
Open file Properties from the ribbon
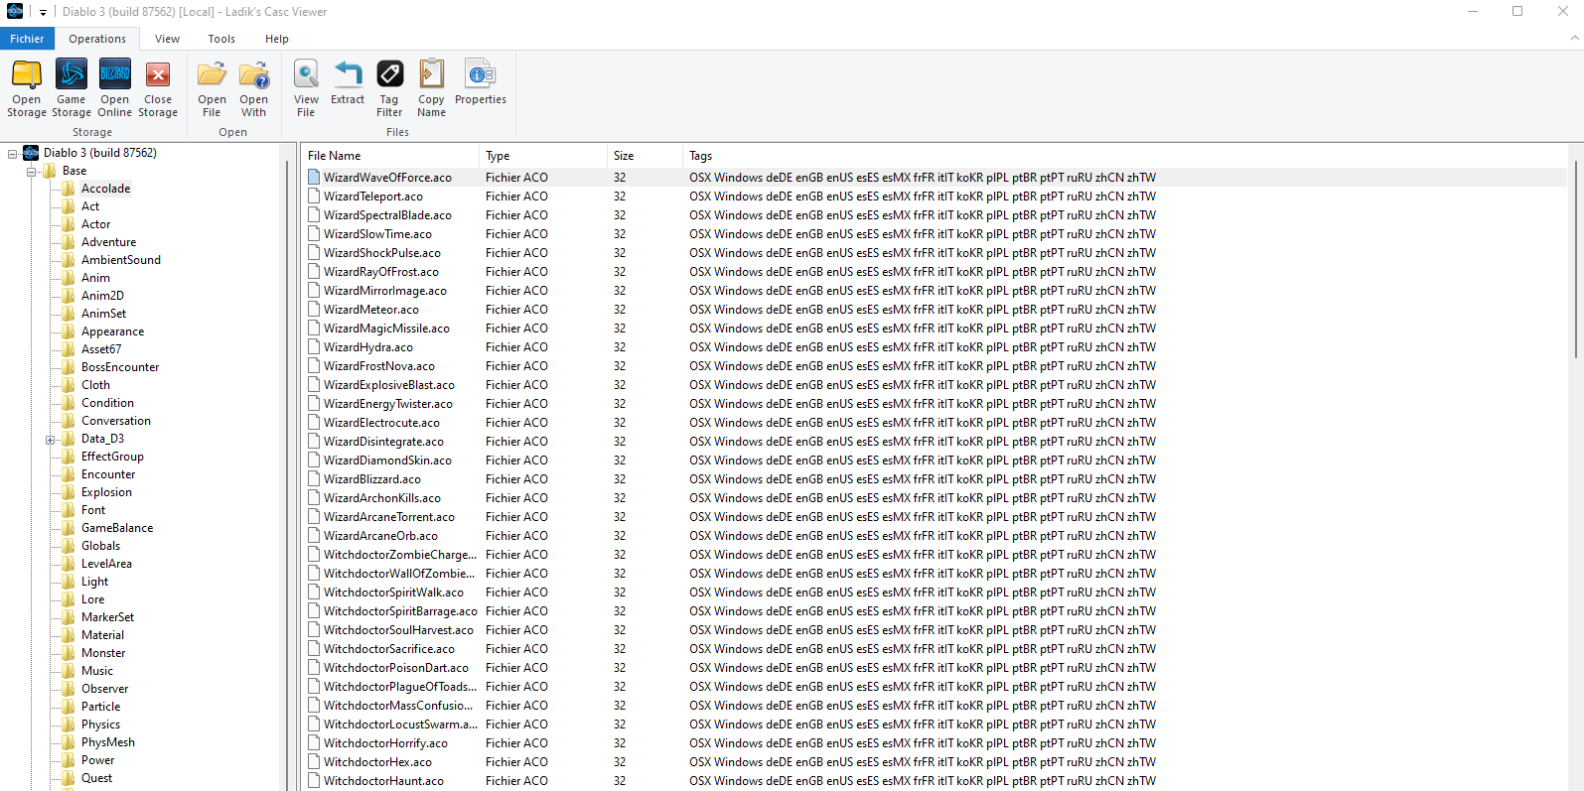click(481, 81)
